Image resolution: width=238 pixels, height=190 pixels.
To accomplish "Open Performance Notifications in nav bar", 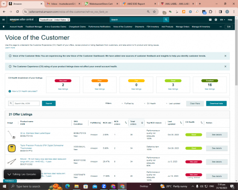I will [99, 27].
